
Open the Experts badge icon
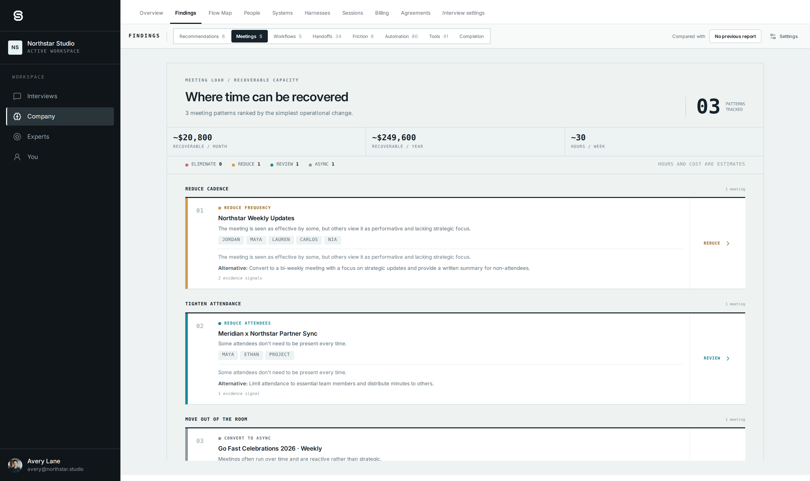click(17, 137)
